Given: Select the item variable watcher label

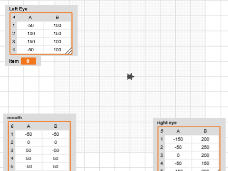Looking at the screenshot, I should pyautogui.click(x=14, y=61).
